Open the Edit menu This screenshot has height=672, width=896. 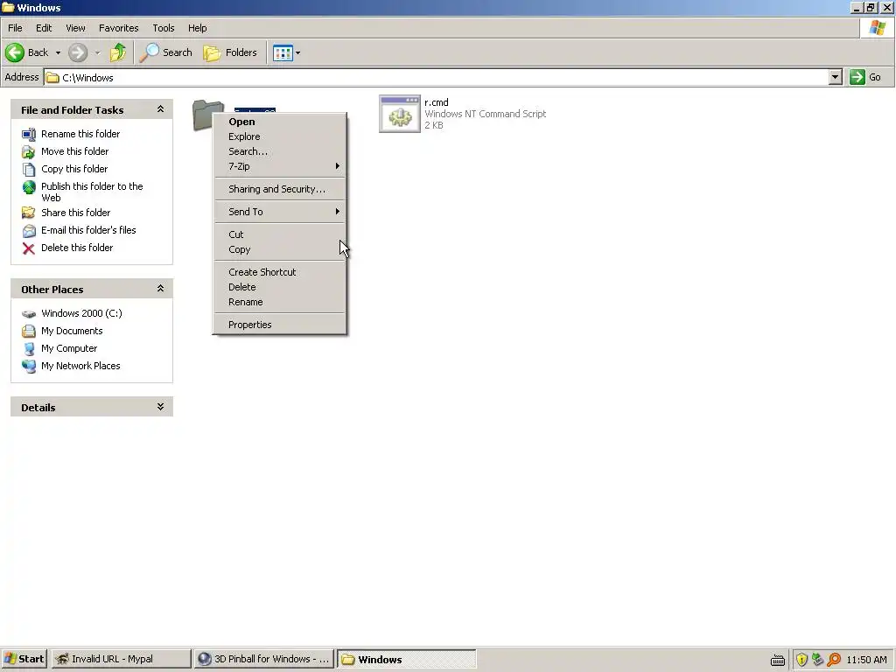pos(44,28)
